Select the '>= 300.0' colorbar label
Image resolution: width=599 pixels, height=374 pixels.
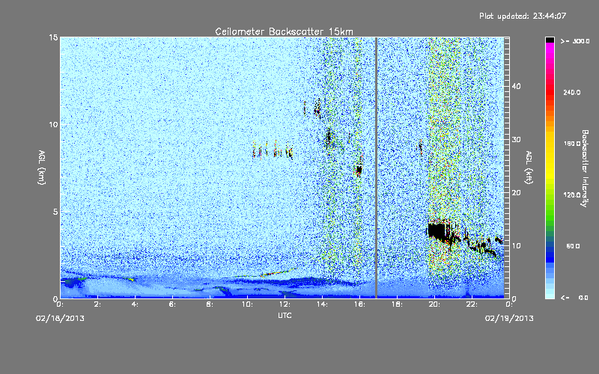(x=575, y=41)
